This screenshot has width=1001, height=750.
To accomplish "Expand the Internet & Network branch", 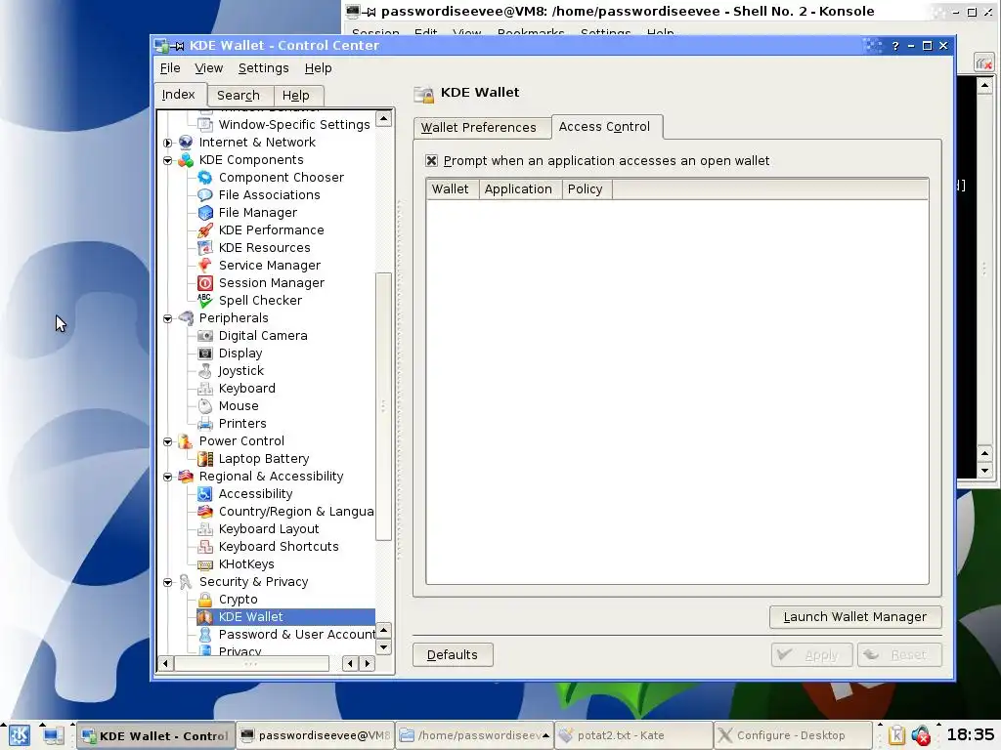I will tap(168, 143).
